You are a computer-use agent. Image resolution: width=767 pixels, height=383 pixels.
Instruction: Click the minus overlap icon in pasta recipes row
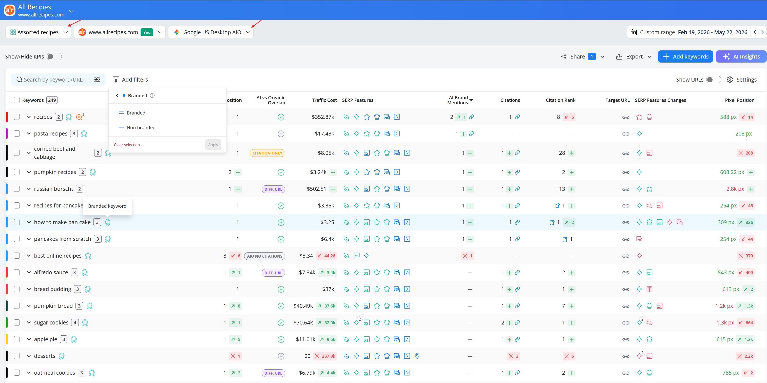(x=281, y=134)
